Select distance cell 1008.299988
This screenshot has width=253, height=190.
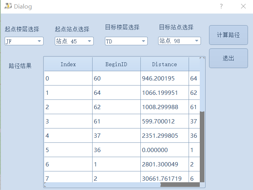point(165,107)
